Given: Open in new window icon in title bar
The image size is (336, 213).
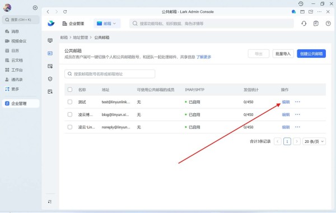Looking at the screenshot, I should pos(311,12).
